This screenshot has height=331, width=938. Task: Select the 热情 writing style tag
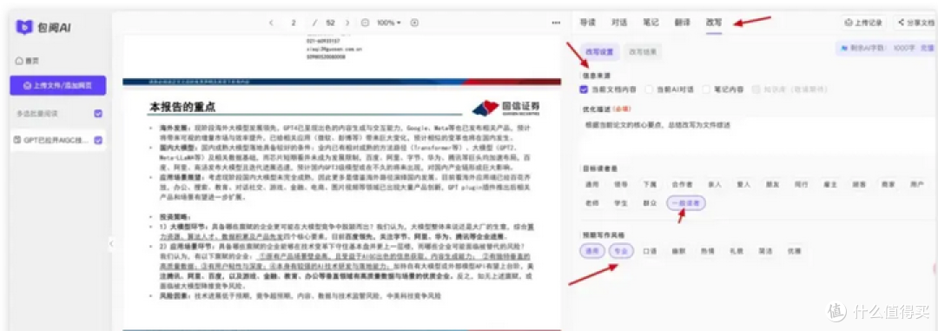708,251
